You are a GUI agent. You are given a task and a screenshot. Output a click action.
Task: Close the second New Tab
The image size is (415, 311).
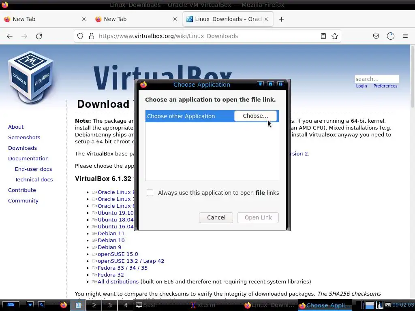tap(175, 19)
